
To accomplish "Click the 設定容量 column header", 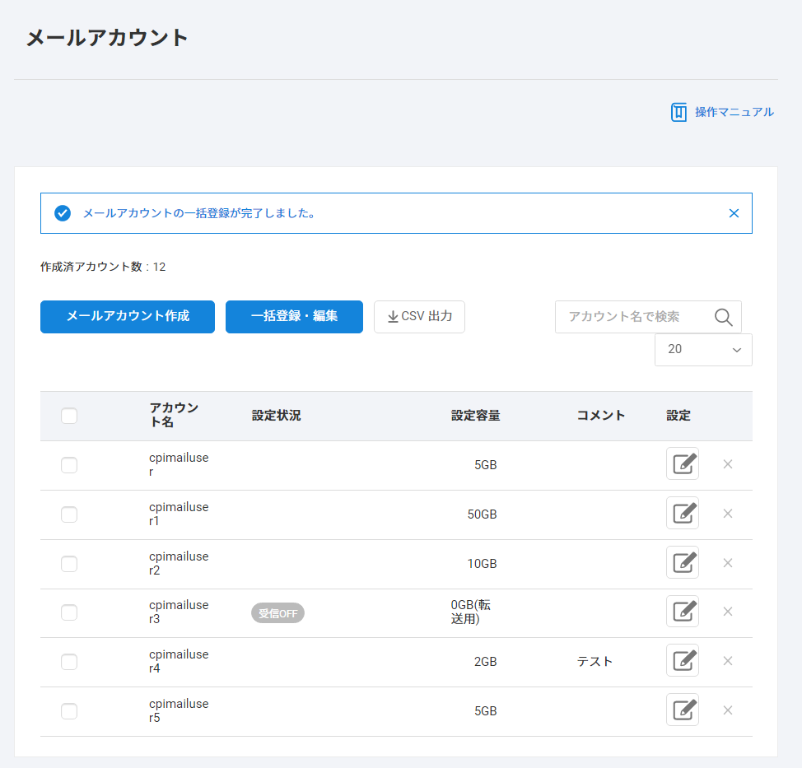I will (475, 416).
